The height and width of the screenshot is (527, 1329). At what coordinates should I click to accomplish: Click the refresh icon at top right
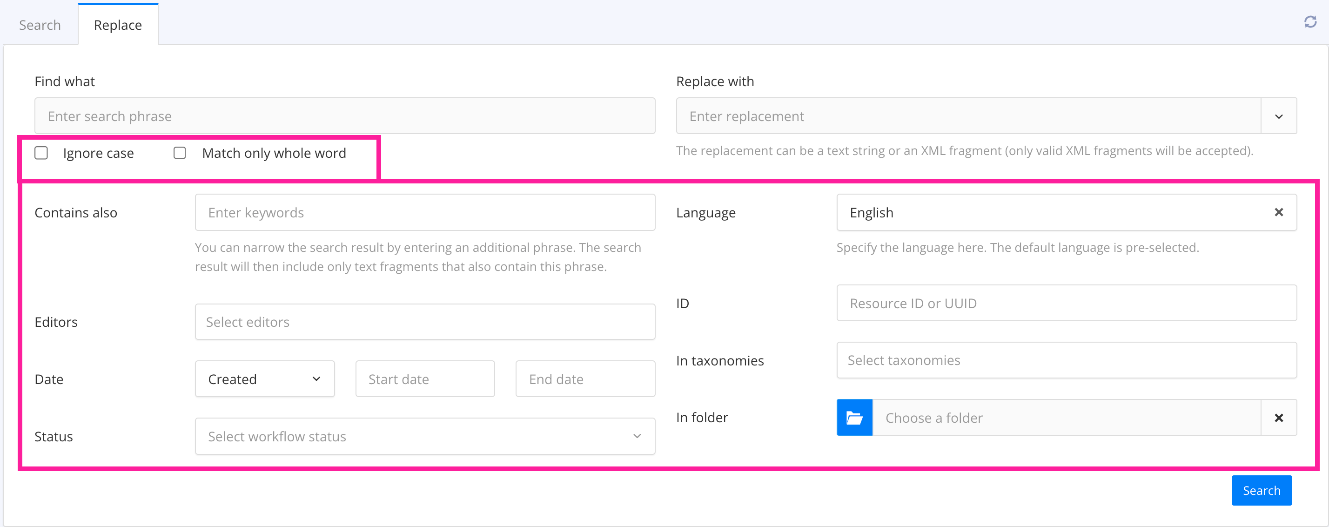point(1310,22)
